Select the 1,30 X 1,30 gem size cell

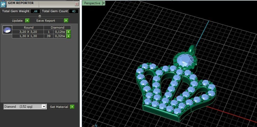pyautogui.click(x=28, y=36)
